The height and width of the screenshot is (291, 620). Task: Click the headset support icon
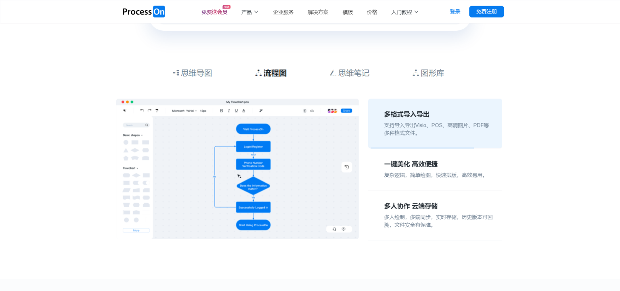pyautogui.click(x=334, y=229)
